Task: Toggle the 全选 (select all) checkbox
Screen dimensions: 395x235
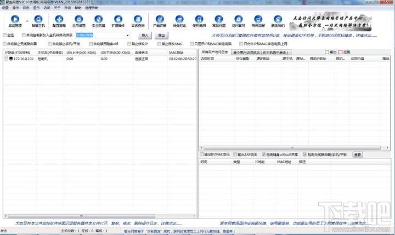Action: click(5, 35)
